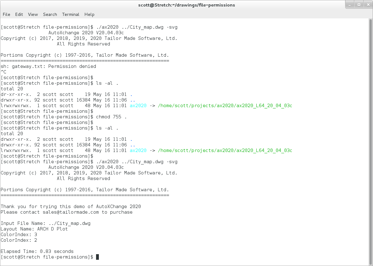Open the Edit menu
373x266 pixels.
point(19,15)
